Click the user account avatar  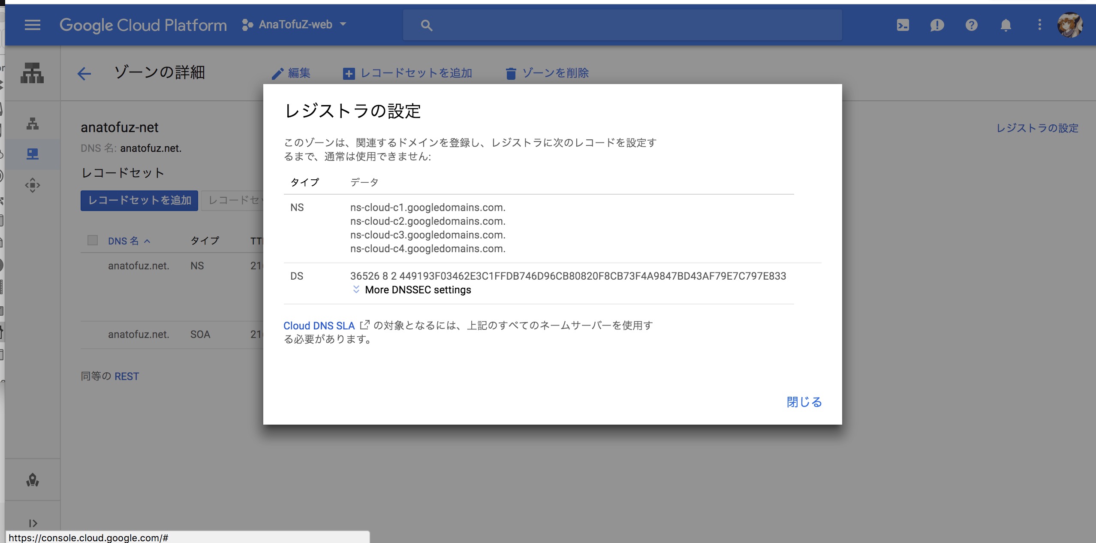tap(1070, 25)
